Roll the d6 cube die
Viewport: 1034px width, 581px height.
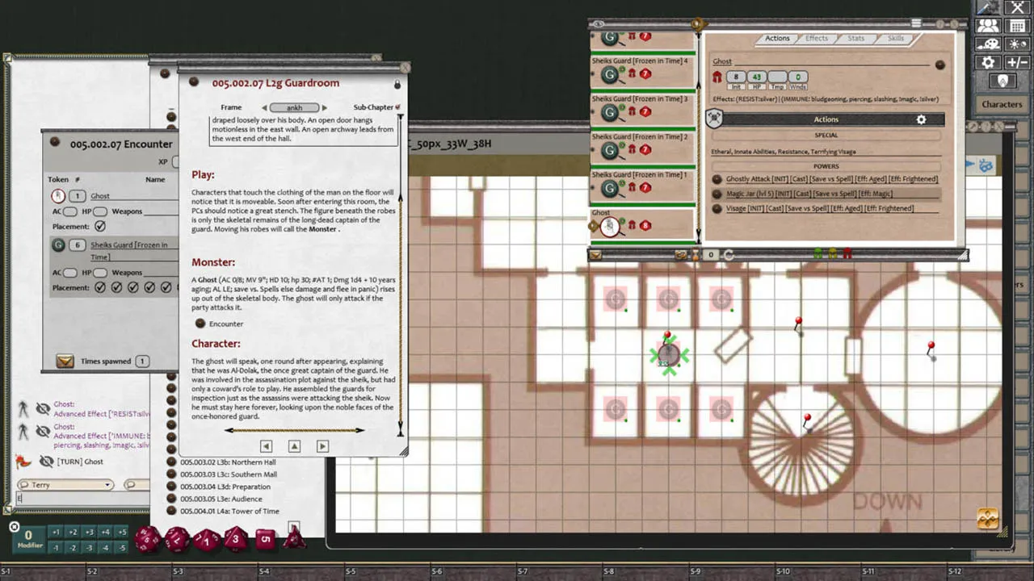click(266, 539)
